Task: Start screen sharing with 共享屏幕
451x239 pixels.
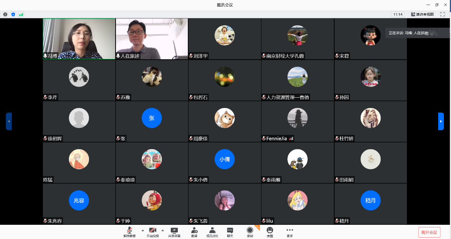Action: pos(174,232)
